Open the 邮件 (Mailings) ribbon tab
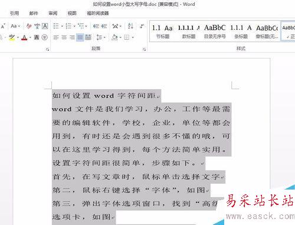This screenshot has height=225, width=295. (x=34, y=13)
